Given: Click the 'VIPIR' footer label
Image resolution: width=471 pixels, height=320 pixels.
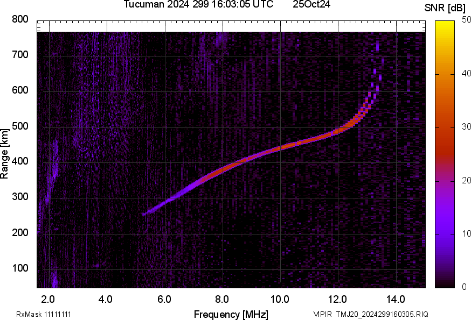Looking at the screenshot, I should pos(323,314).
